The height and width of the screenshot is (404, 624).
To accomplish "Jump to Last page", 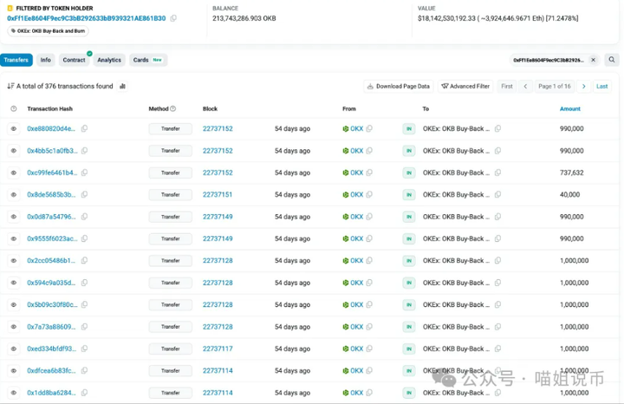I will pyautogui.click(x=601, y=87).
